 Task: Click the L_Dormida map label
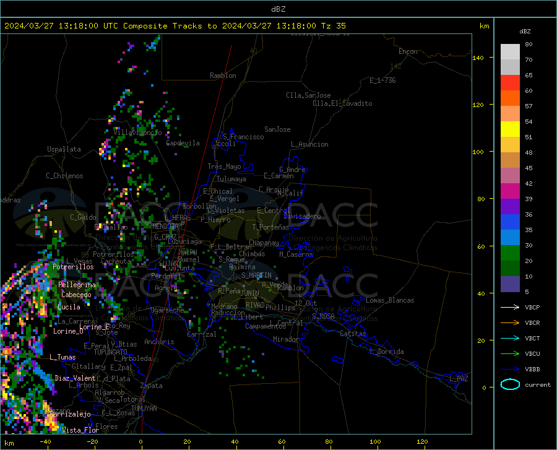tap(386, 352)
